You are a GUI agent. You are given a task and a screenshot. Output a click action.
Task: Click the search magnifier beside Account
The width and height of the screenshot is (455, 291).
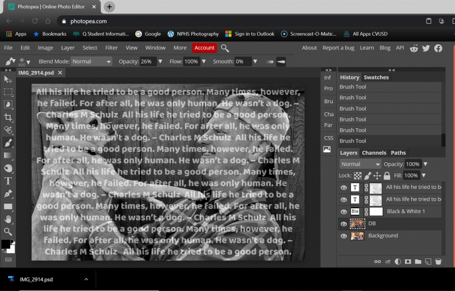[x=225, y=48]
